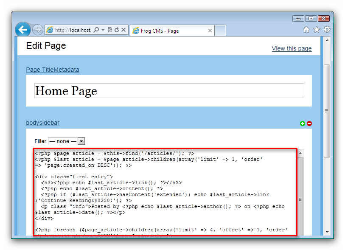Expand the address bar search dropdown arrow
Screen dimensions: 345x250
coord(103,30)
